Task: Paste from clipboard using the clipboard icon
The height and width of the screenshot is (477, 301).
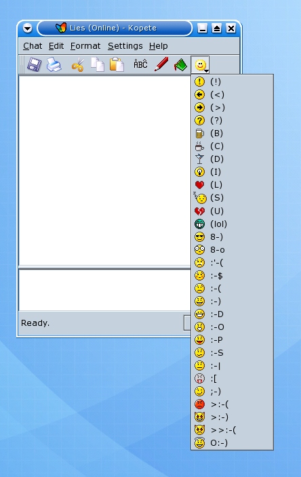Action: pyautogui.click(x=117, y=65)
